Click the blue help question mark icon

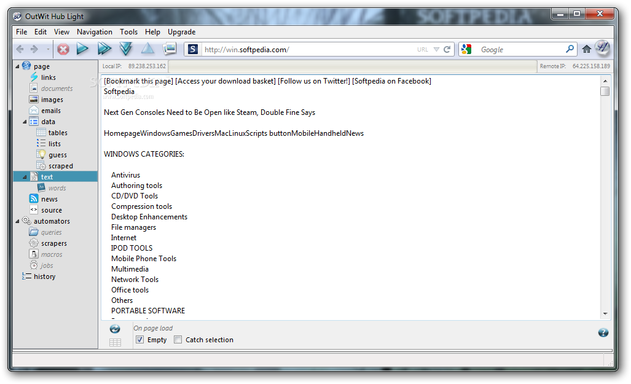(603, 332)
